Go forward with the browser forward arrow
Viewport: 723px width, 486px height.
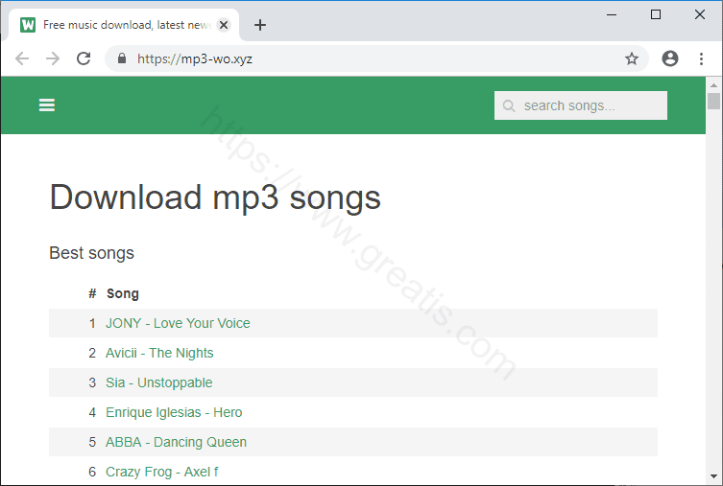point(53,58)
